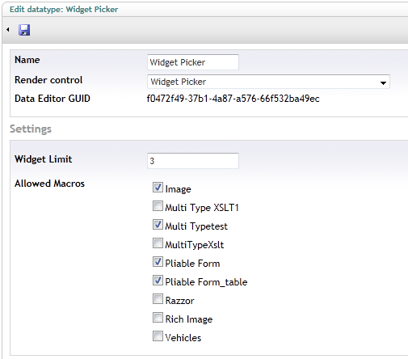Click the Data Editor GUID value text
Viewport: 408px width, 359px height.
coord(233,99)
